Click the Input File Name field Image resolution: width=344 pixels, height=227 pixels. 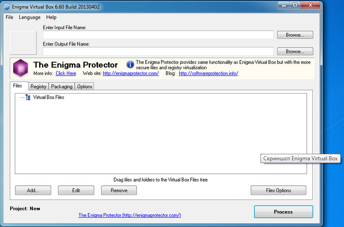(x=158, y=35)
